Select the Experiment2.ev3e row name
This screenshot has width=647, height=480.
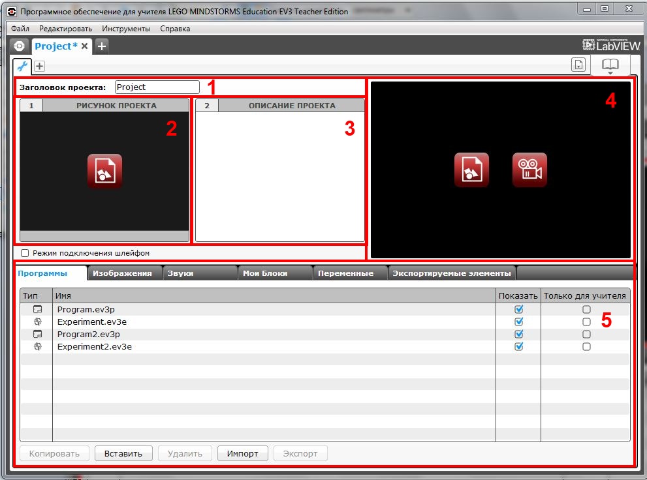coord(95,346)
